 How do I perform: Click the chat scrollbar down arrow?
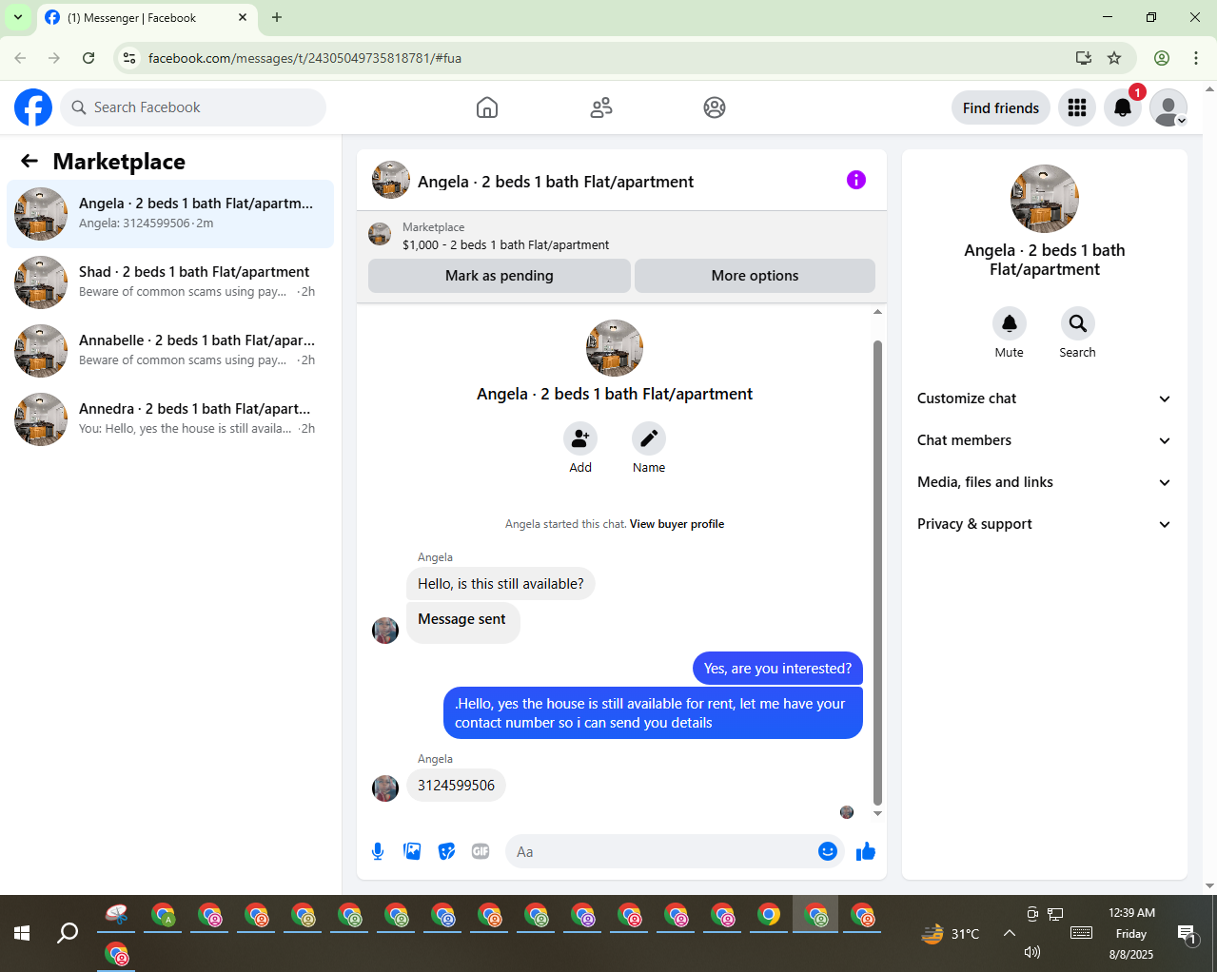pyautogui.click(x=877, y=813)
